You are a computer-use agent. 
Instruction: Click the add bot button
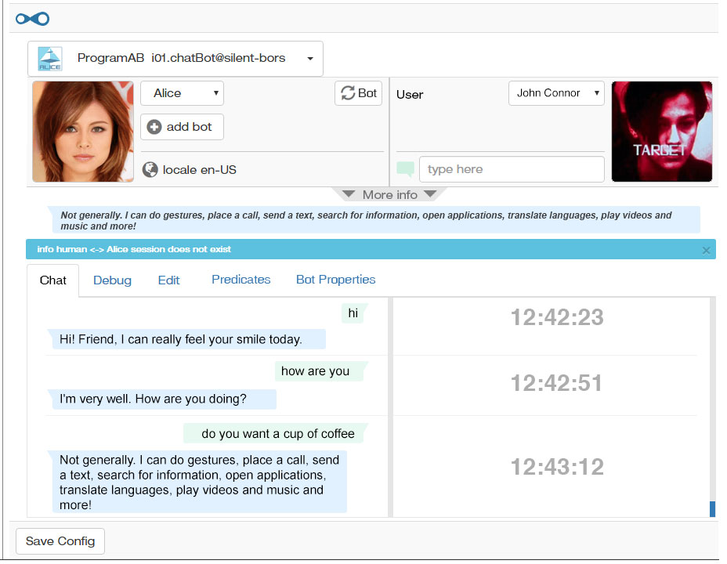(182, 127)
